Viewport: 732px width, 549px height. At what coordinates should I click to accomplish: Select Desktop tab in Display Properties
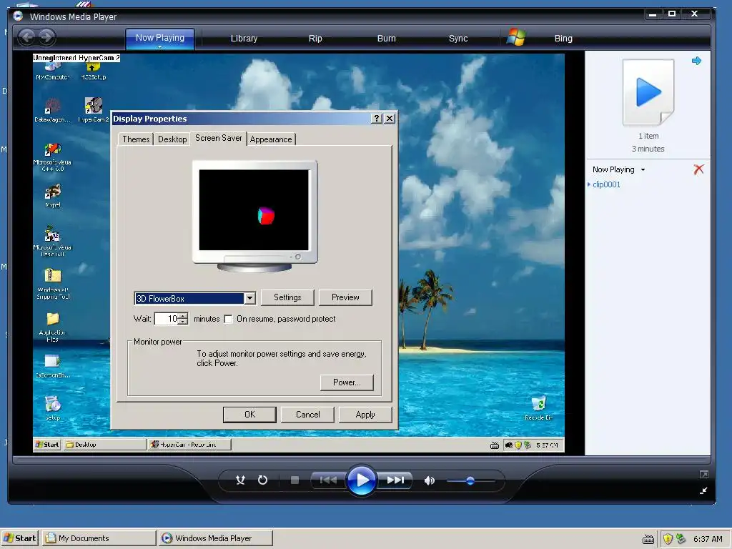point(172,139)
